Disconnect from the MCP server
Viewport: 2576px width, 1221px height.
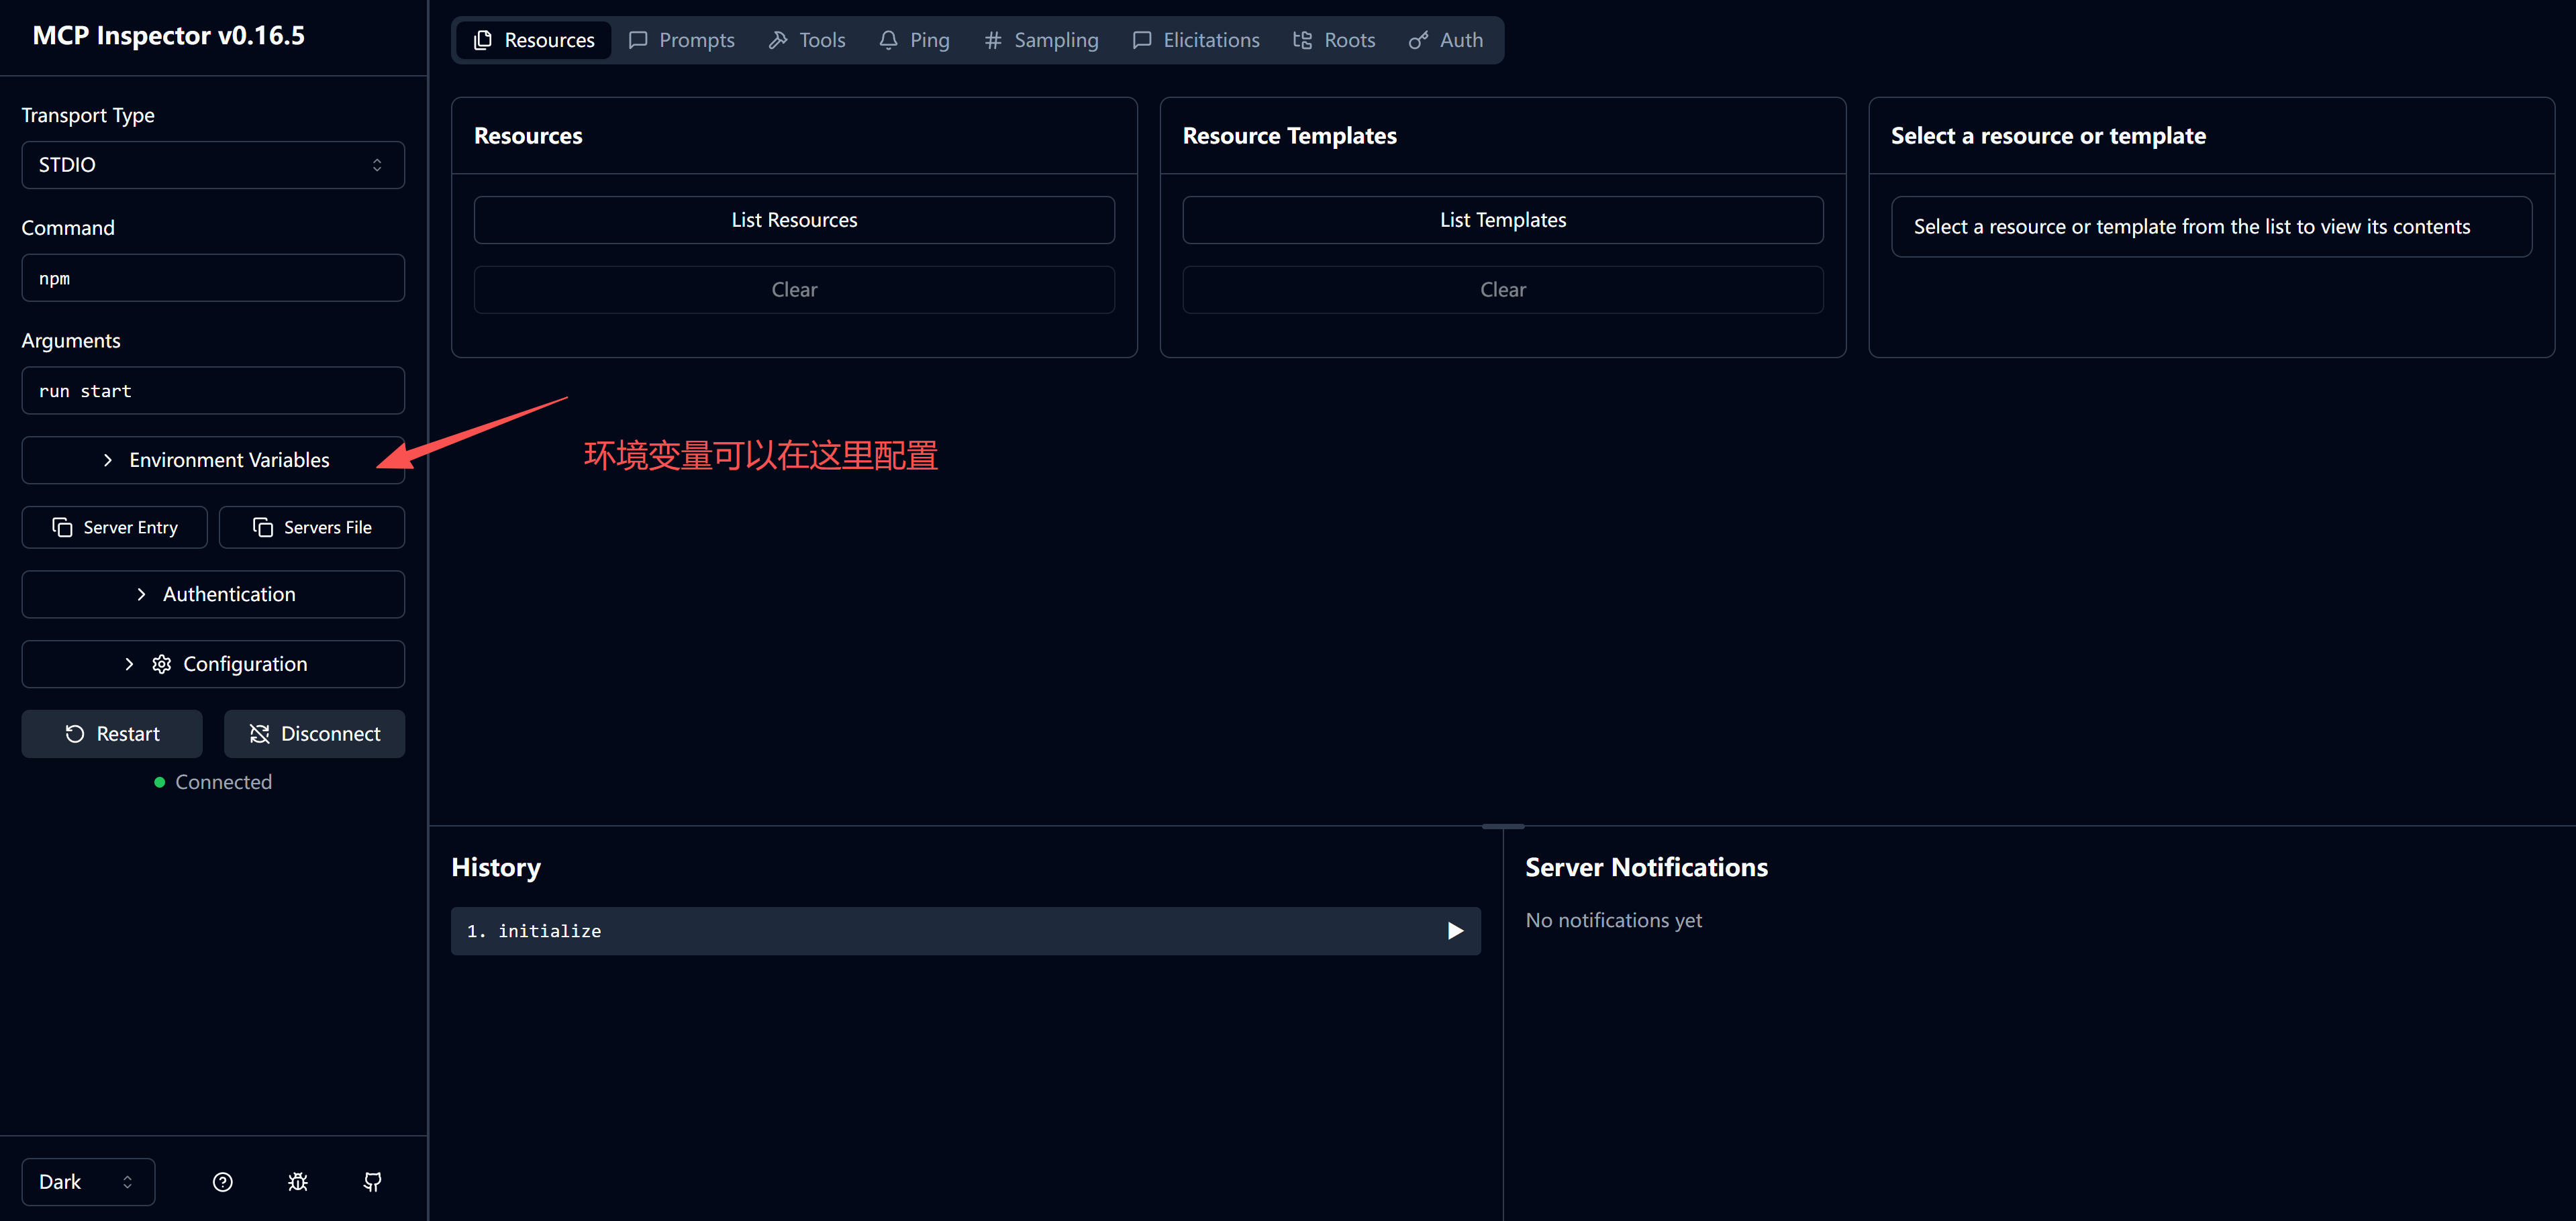(314, 733)
